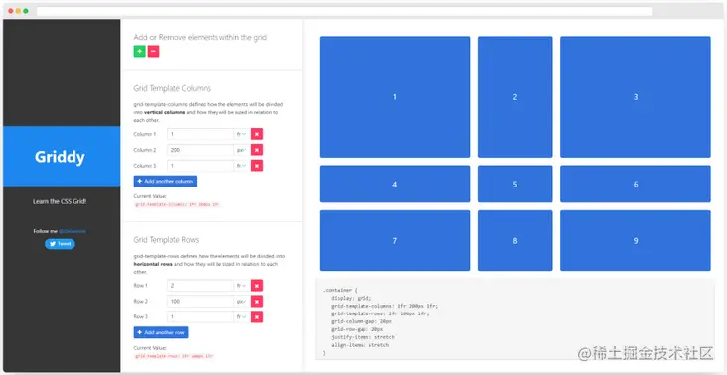Screen dimensions: 727x375
Task: Open the Twitter handle link after Follow me
Action: coord(73,231)
